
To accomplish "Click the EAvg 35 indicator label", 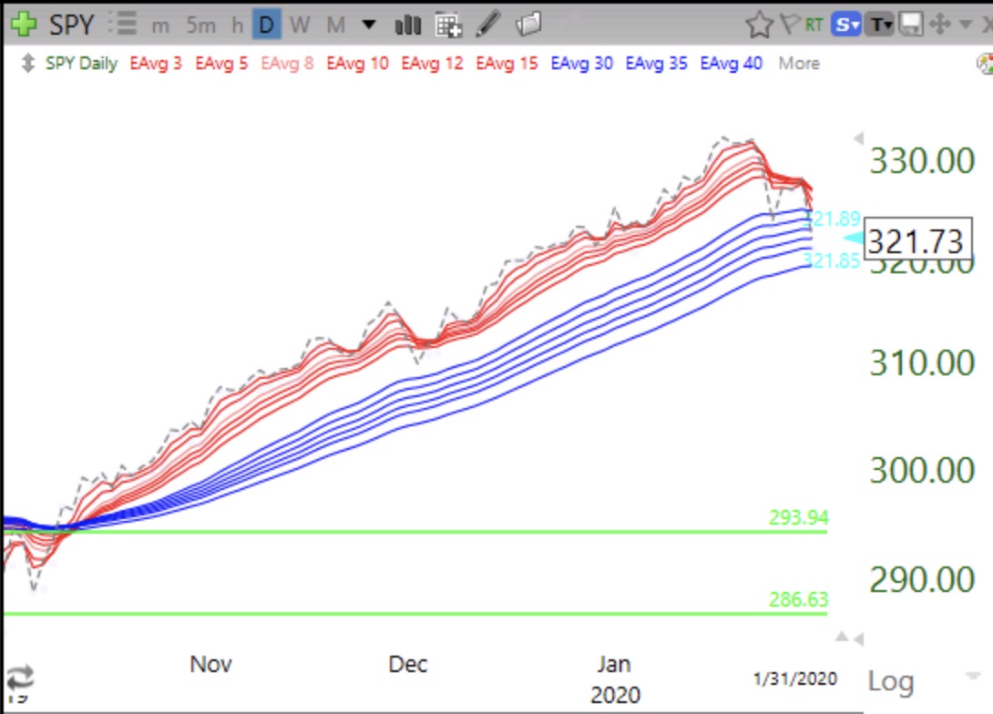I will 656,64.
